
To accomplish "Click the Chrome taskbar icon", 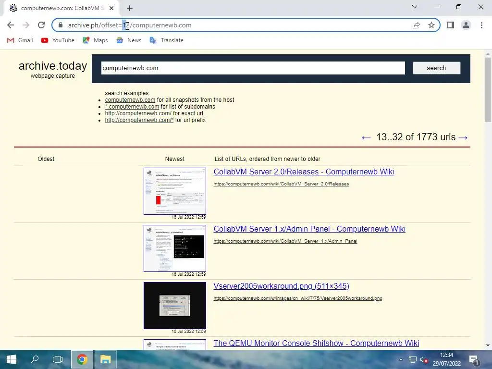I will tap(82, 359).
